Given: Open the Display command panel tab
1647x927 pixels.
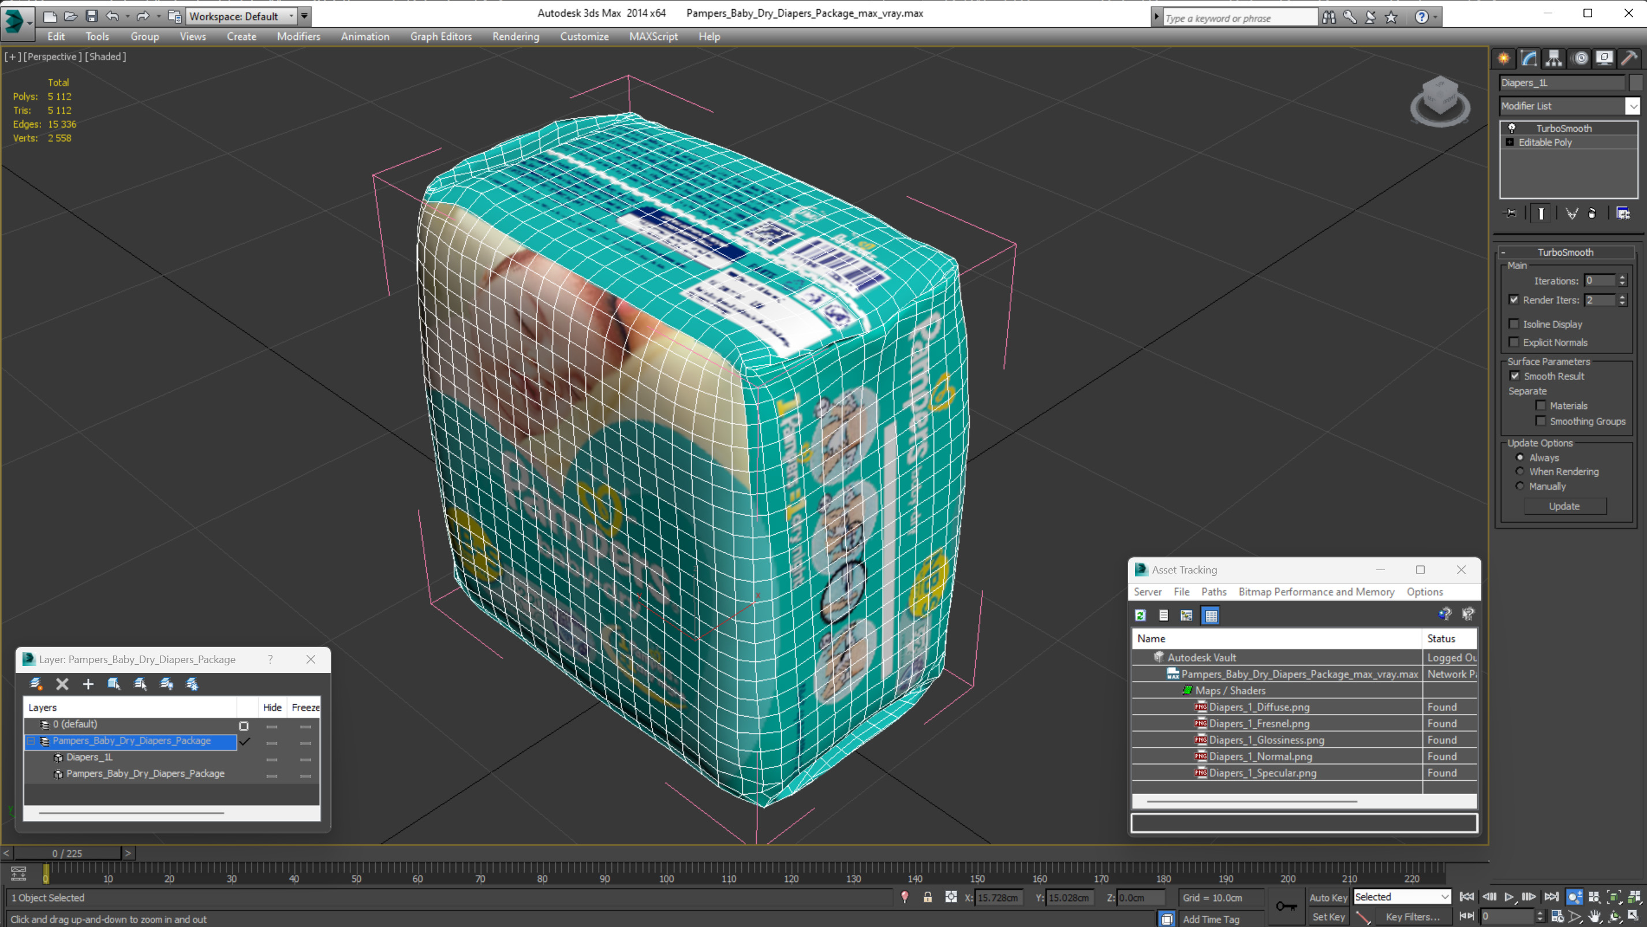Looking at the screenshot, I should click(1605, 58).
